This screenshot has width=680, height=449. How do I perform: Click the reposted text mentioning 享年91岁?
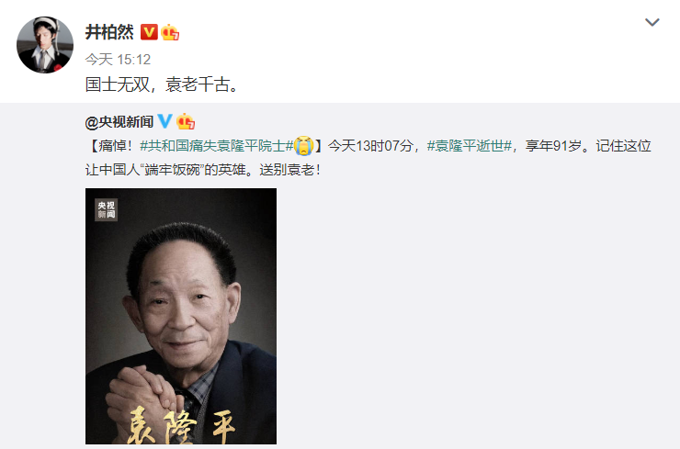click(x=553, y=146)
